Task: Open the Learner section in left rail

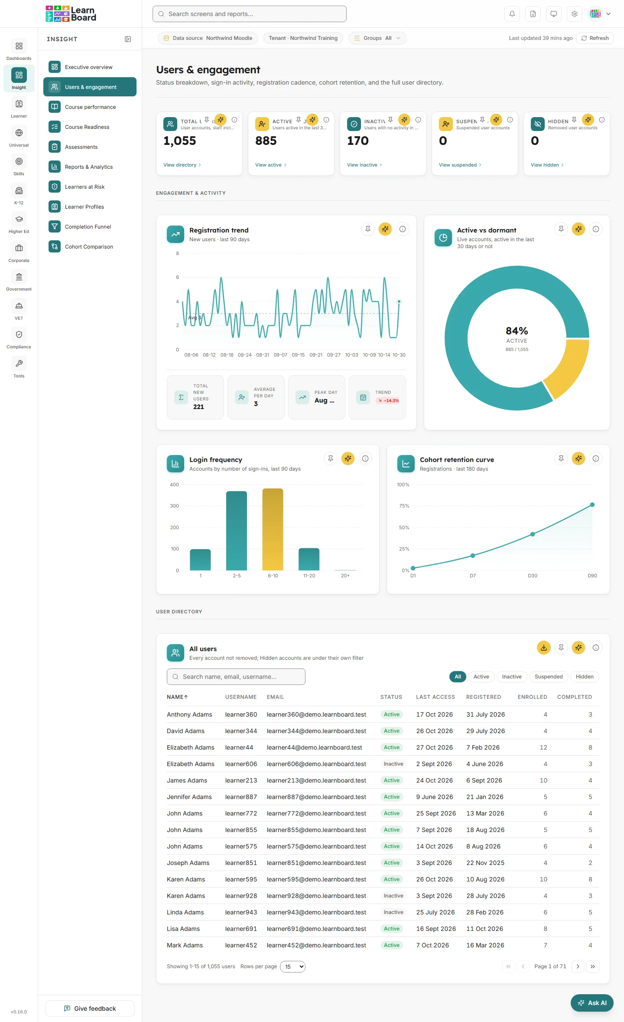Action: (x=19, y=108)
